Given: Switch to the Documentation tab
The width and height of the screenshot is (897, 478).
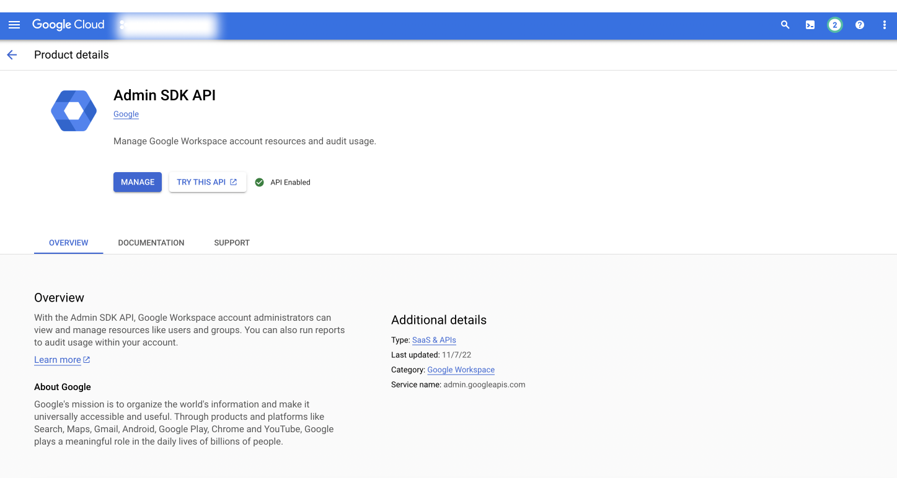Looking at the screenshot, I should click(x=151, y=243).
